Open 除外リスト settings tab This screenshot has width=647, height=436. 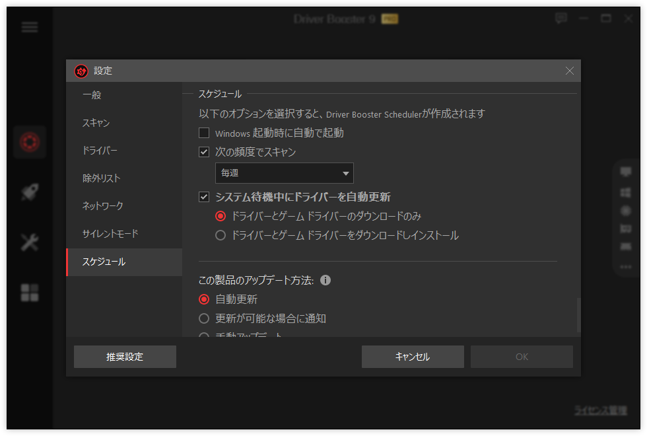coord(124,178)
